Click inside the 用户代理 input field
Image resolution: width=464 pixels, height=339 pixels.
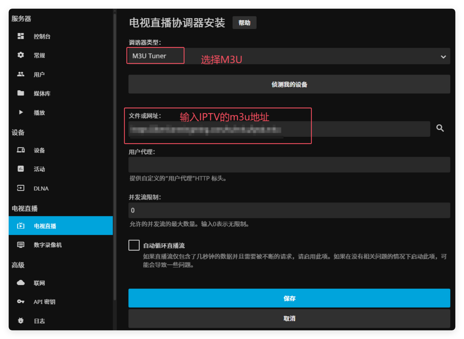(289, 165)
